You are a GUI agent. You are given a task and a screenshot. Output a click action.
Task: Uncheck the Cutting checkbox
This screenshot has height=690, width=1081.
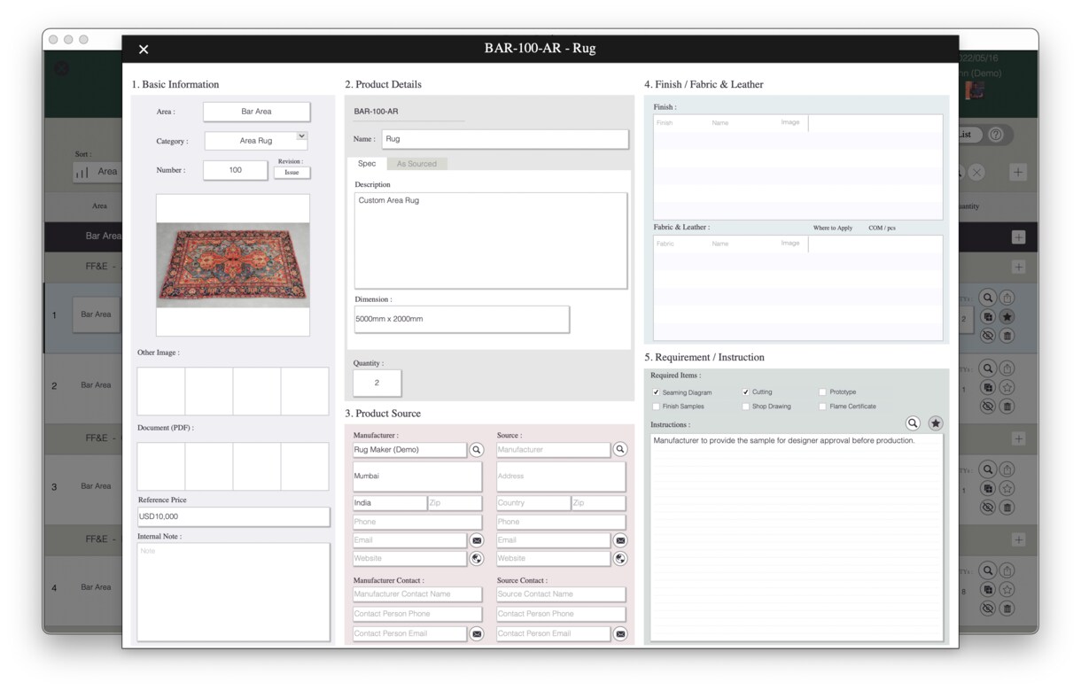(745, 392)
